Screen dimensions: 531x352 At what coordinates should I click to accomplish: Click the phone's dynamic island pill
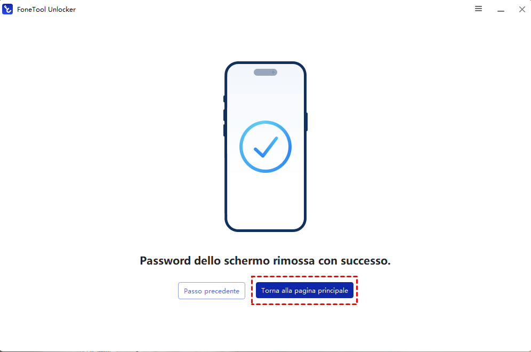(265, 72)
